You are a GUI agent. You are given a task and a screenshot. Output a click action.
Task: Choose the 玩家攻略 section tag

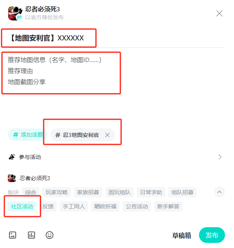(x=57, y=192)
